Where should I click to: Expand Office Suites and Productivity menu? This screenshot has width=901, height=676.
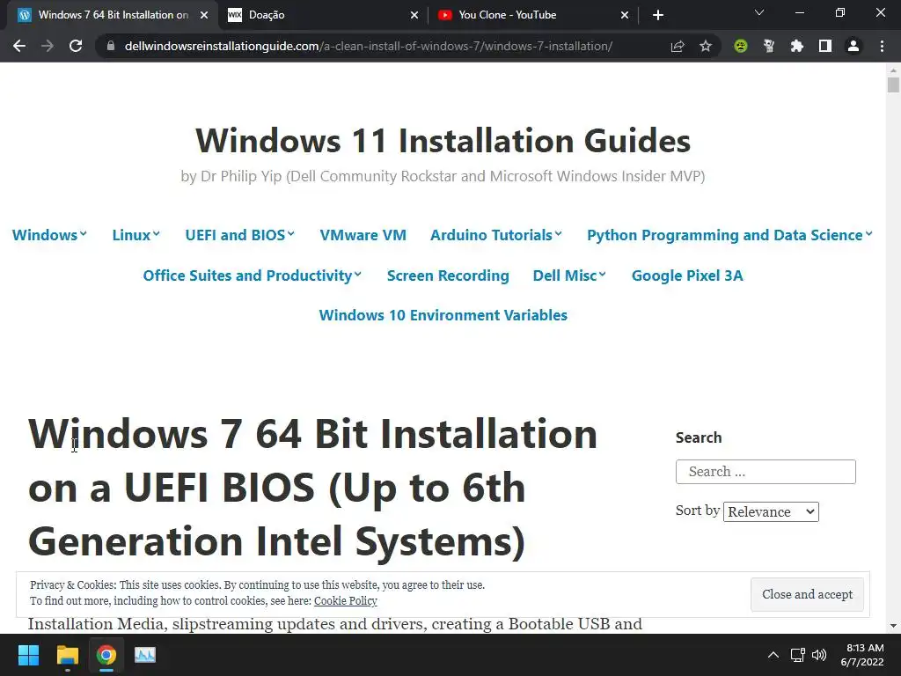pos(253,276)
